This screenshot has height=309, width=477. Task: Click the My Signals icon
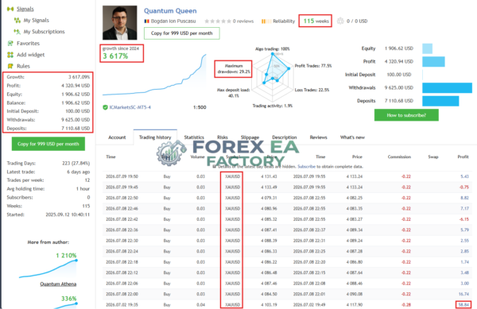pos(17,21)
